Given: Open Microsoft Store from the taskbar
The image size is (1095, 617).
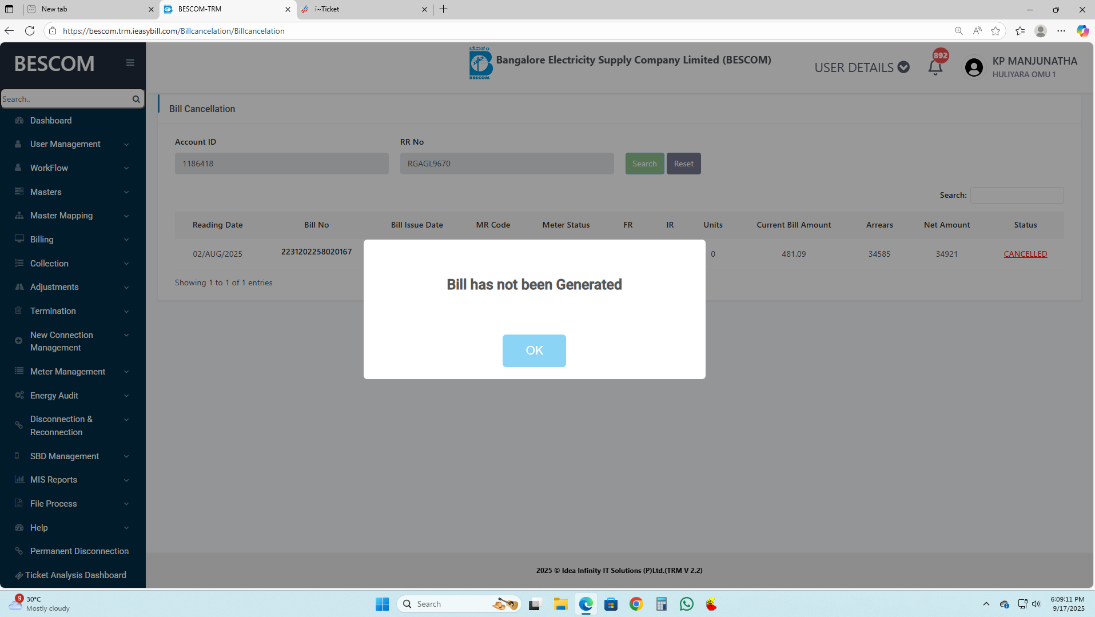Looking at the screenshot, I should click(x=611, y=604).
